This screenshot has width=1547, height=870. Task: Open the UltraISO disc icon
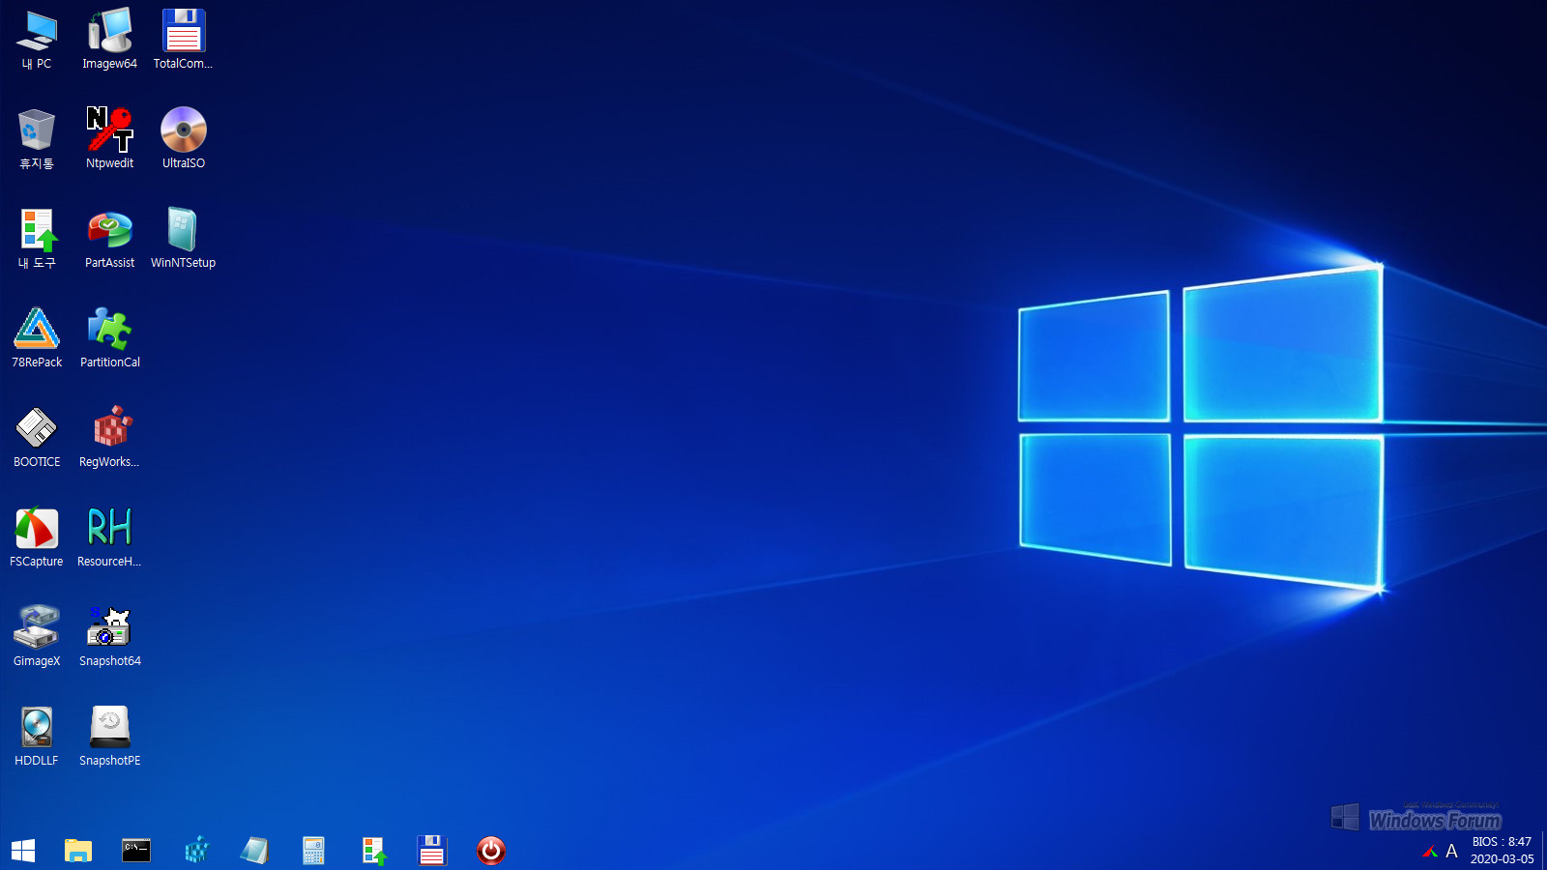point(183,140)
